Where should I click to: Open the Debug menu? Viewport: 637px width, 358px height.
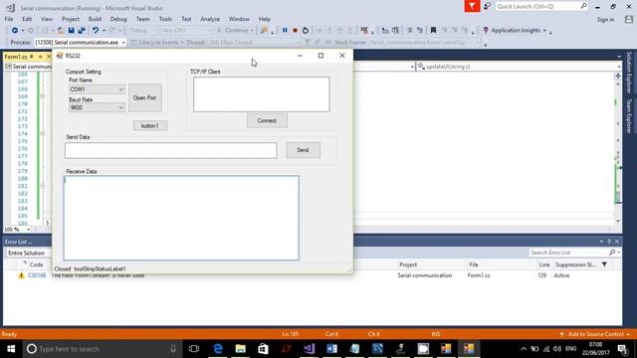118,19
